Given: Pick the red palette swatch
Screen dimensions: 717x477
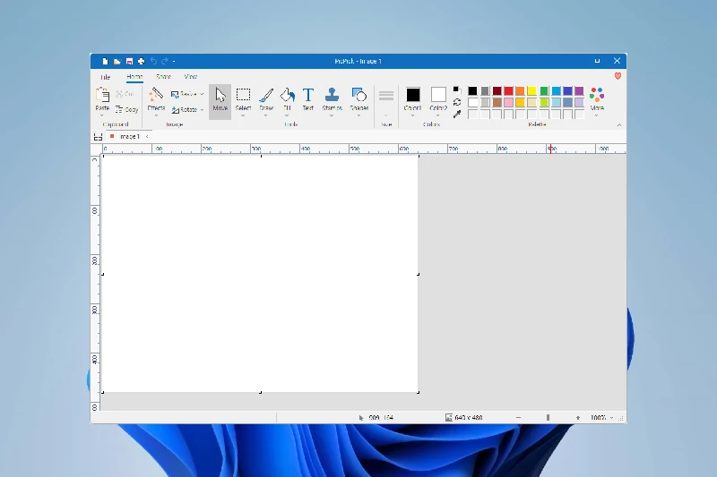Looking at the screenshot, I should click(508, 90).
